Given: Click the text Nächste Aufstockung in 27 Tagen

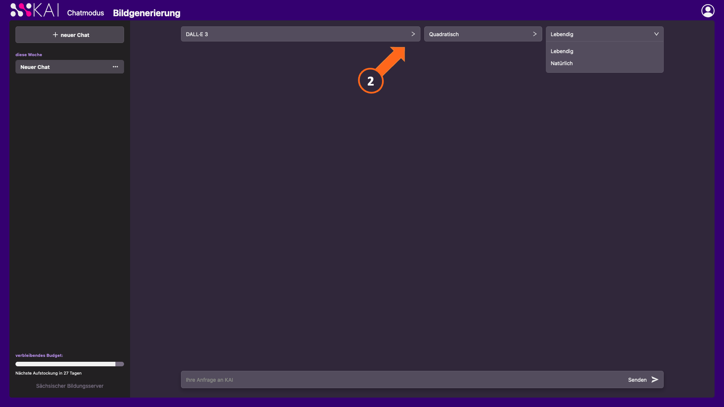Looking at the screenshot, I should [x=49, y=373].
